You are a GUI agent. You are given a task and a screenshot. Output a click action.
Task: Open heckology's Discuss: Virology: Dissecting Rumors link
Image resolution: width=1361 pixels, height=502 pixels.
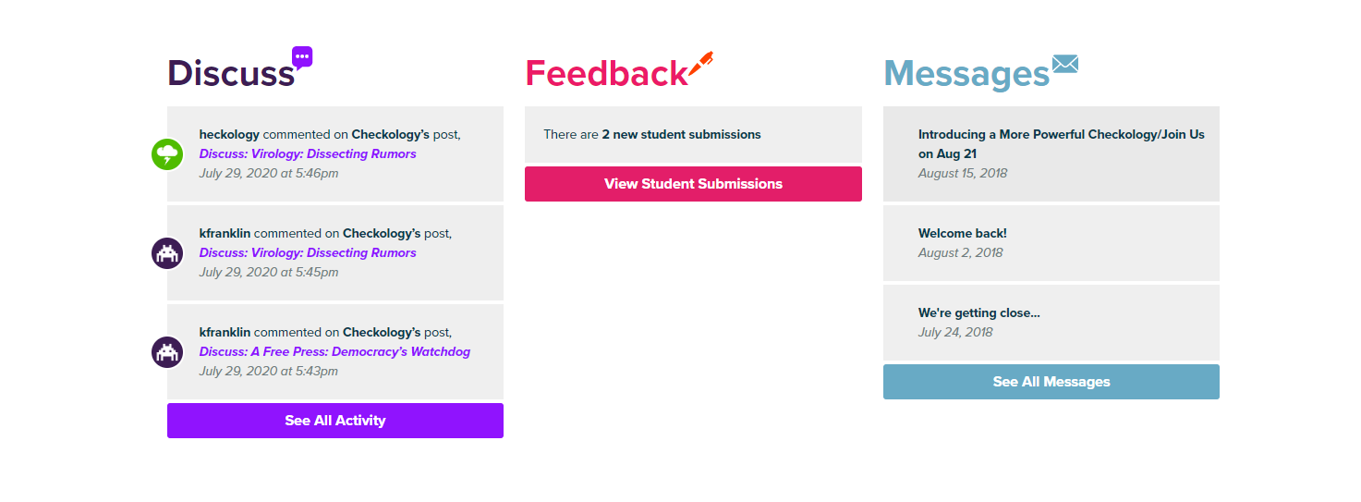[x=308, y=154]
